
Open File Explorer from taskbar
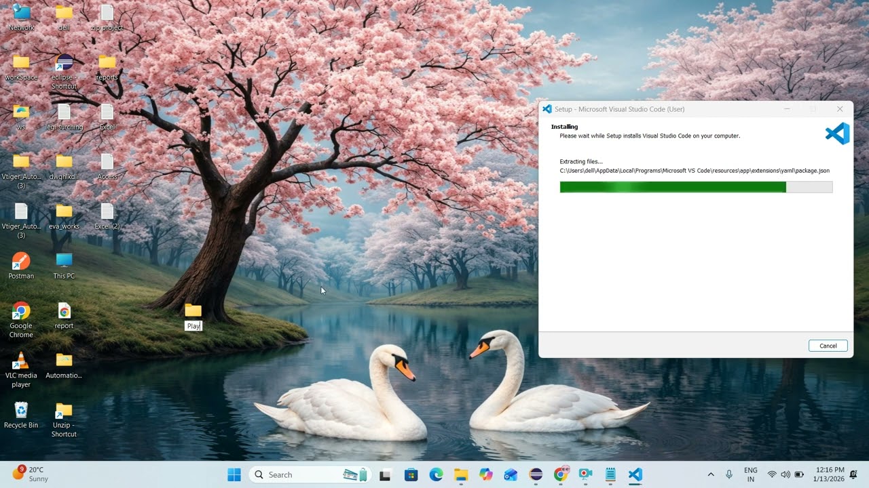pos(461,474)
